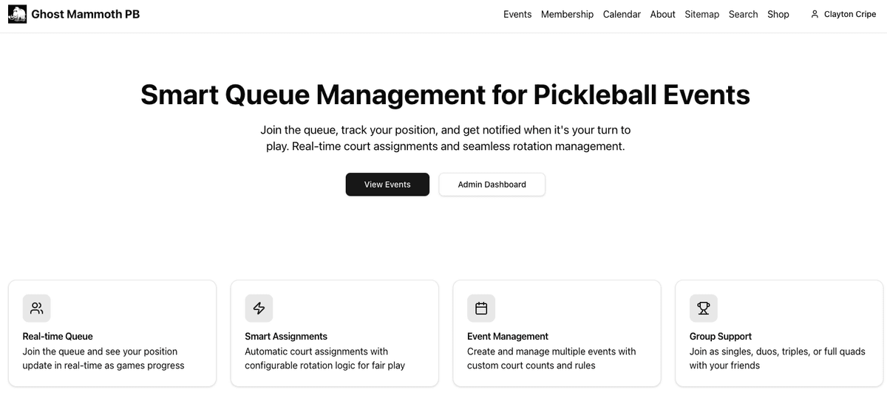Select the Real-time Queue card title
Viewport: 887px width, 395px height.
click(58, 336)
